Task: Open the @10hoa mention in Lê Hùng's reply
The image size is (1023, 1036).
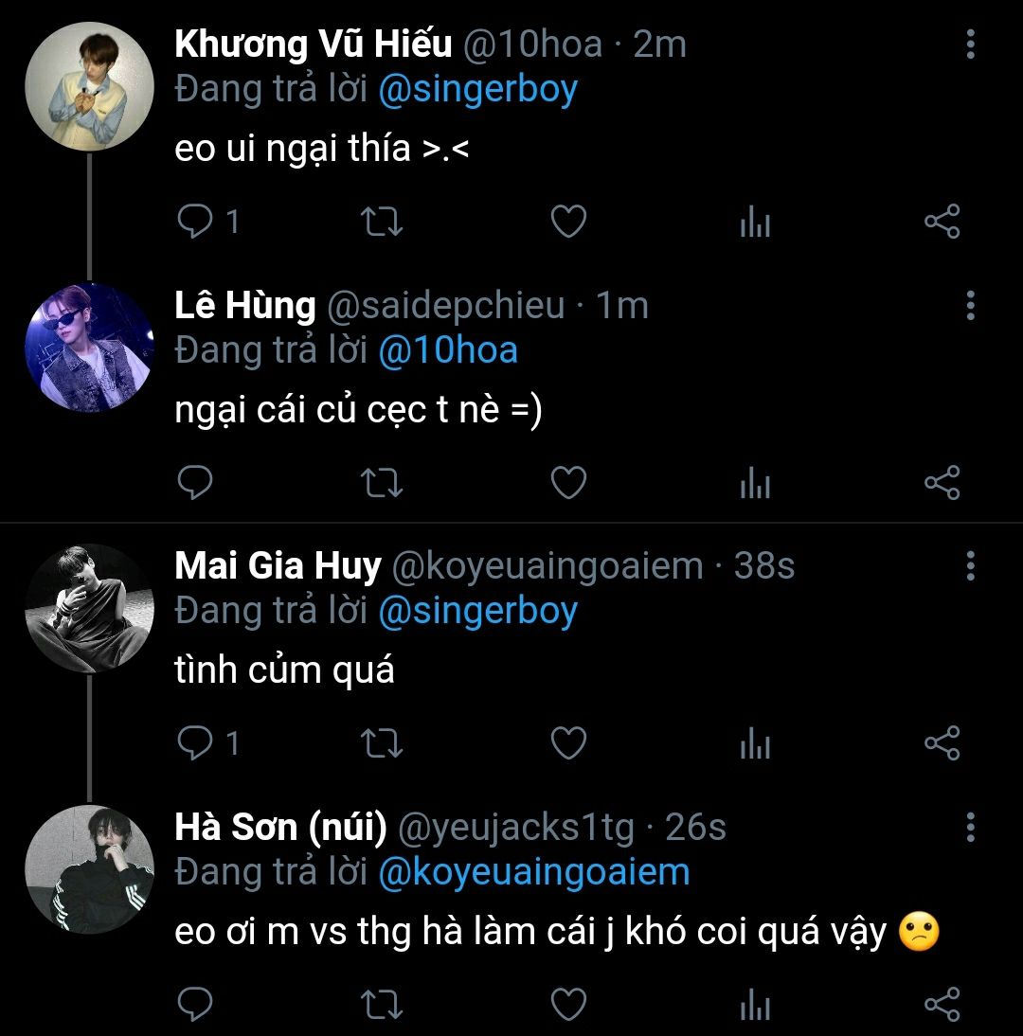Action: [x=447, y=350]
